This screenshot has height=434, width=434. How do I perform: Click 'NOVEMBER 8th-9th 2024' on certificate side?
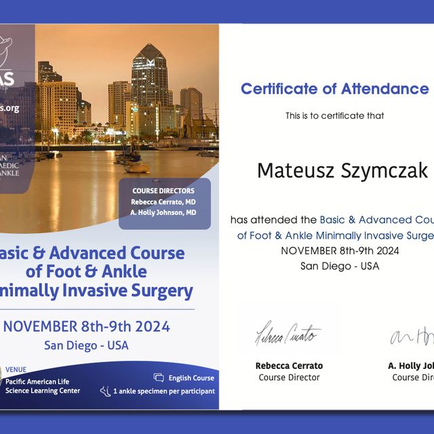tap(340, 251)
